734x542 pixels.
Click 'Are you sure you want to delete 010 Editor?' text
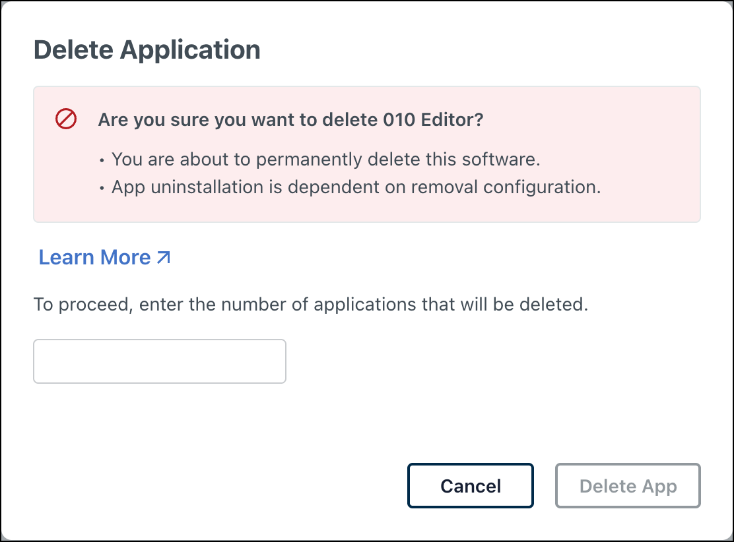point(290,120)
